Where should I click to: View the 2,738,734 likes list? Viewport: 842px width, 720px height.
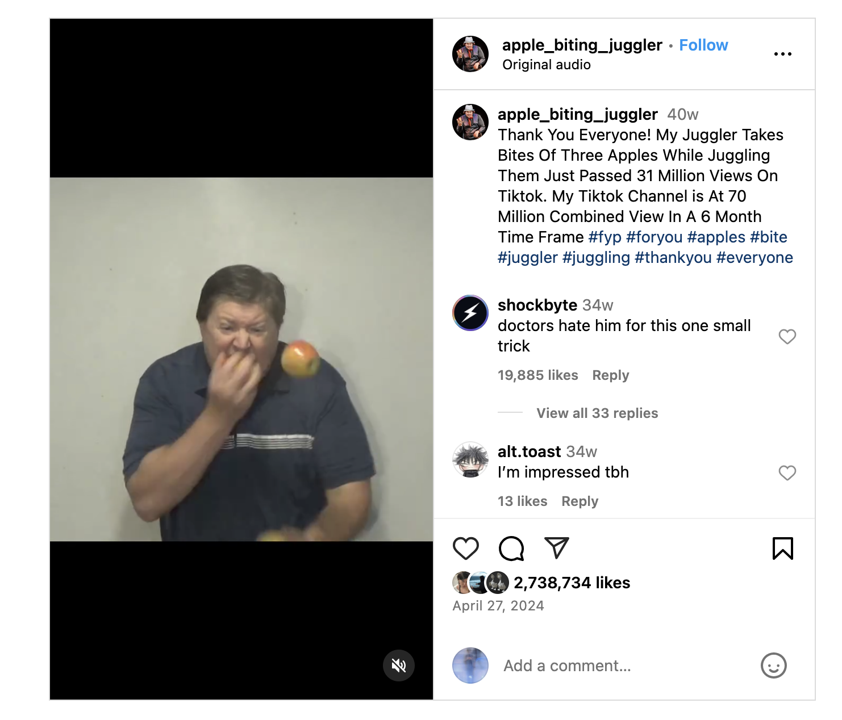[x=572, y=583]
